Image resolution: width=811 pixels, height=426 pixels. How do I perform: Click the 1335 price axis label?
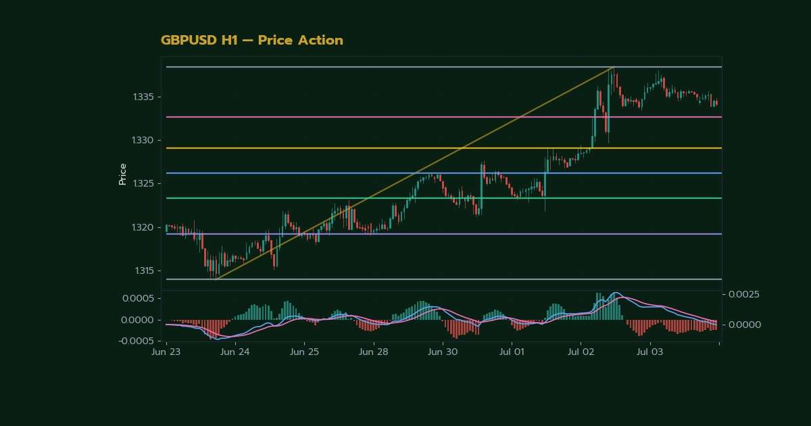(x=145, y=97)
